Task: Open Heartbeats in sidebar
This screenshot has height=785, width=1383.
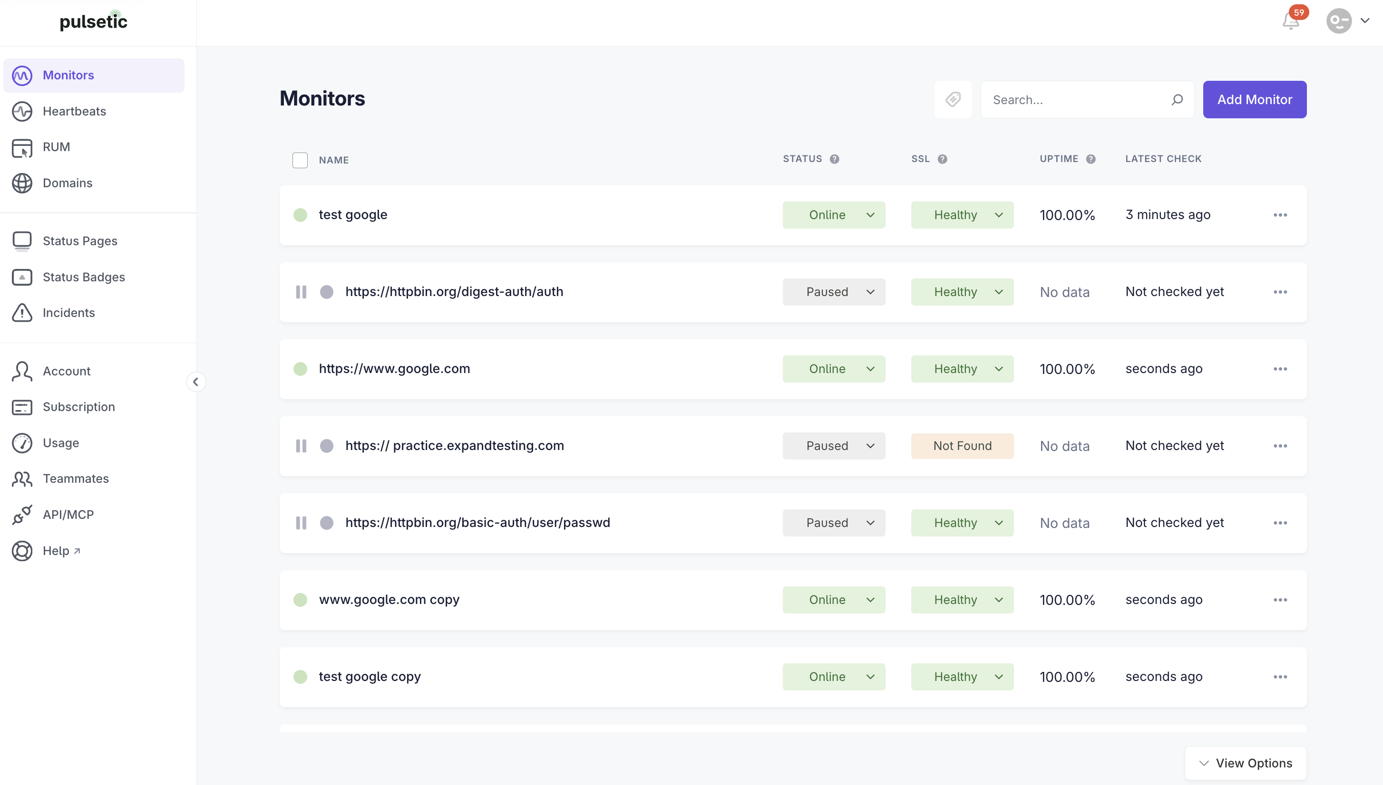Action: point(94,112)
